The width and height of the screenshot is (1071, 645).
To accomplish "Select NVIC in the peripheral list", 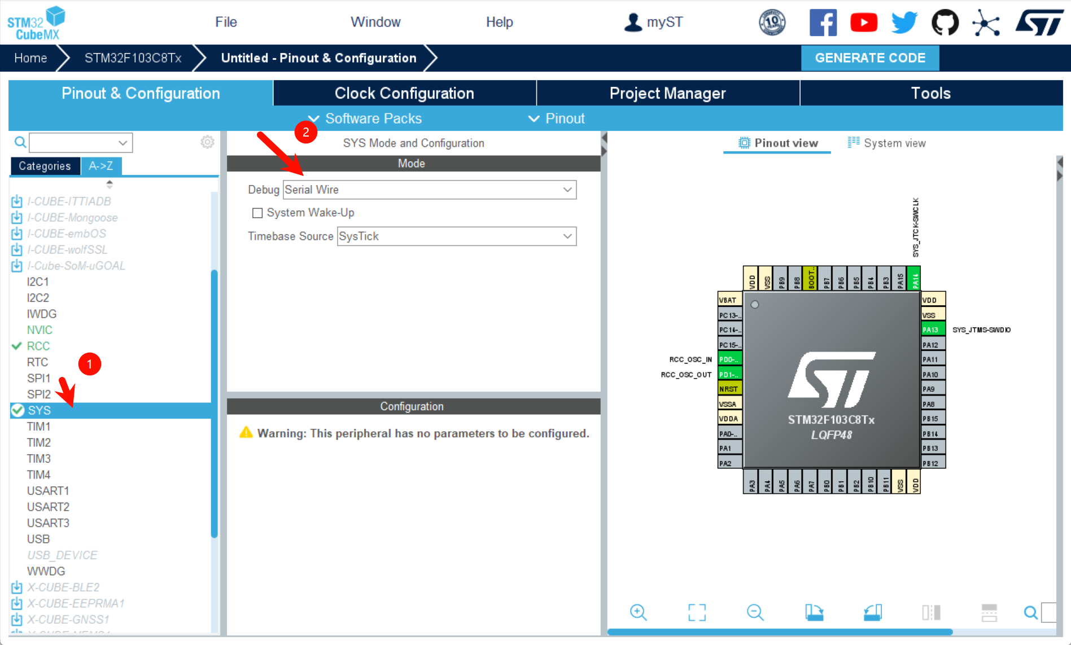I will click(x=40, y=330).
